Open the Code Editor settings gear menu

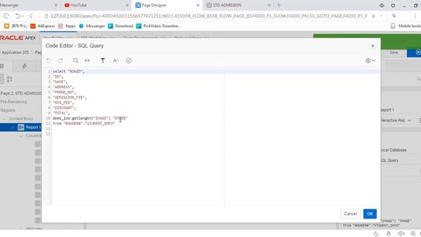(370, 61)
